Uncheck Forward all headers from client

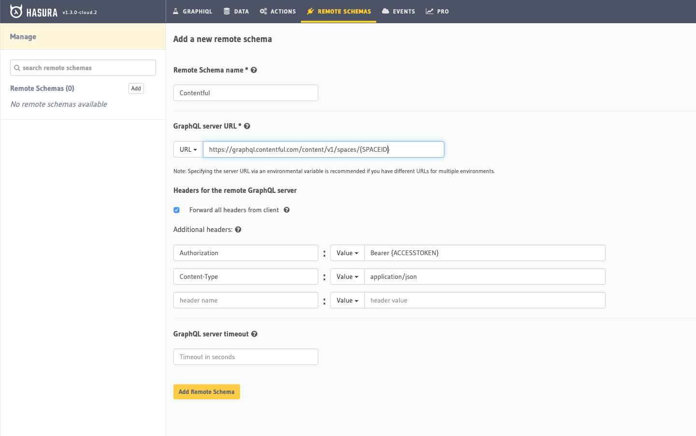[x=176, y=210]
